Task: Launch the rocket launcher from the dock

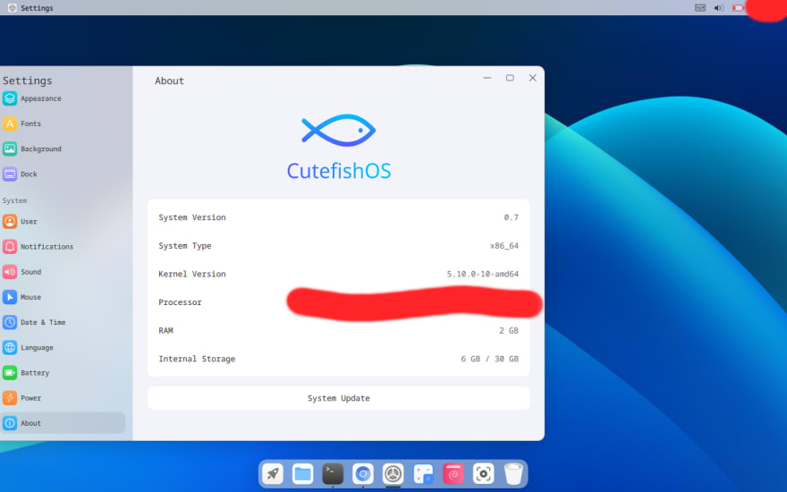Action: click(273, 473)
